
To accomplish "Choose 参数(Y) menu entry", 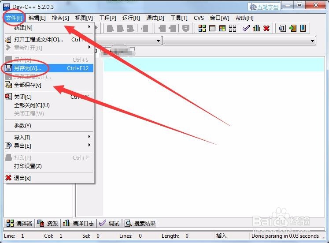I will coord(49,126).
